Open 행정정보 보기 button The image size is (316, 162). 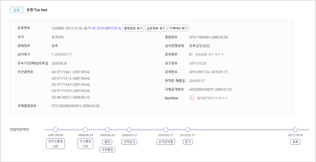click(x=133, y=28)
